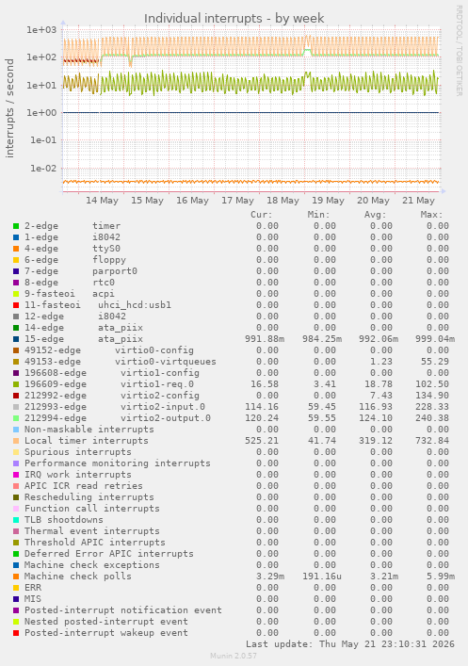Click the Rescheduling interrupts legend label

tap(89, 497)
